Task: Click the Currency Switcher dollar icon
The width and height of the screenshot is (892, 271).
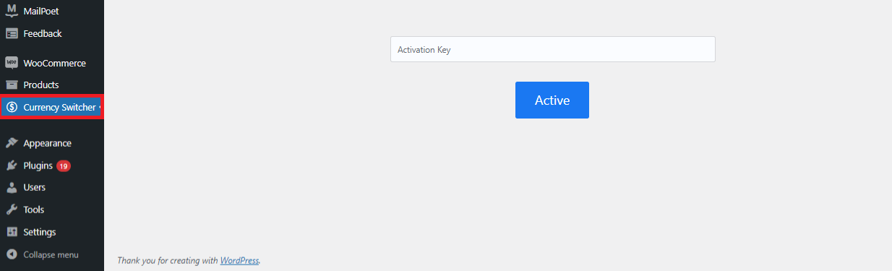Action: 12,107
